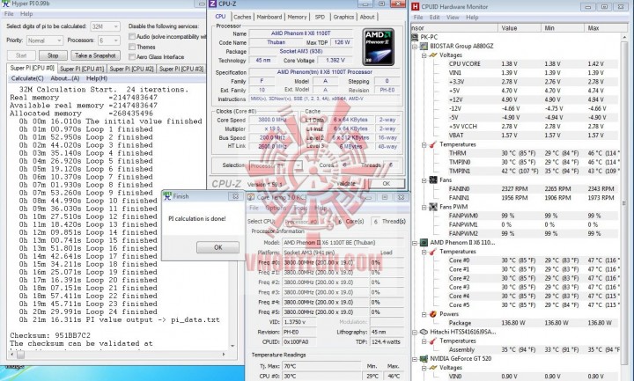Click the OK button in CPU-Z
634x381 pixels.
point(387,183)
